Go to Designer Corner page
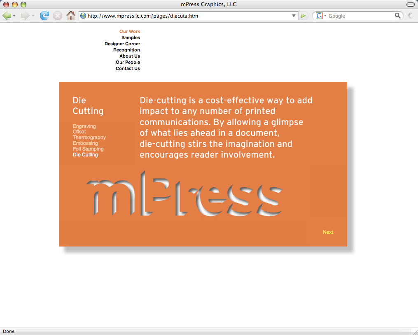The width and height of the screenshot is (418, 335). tap(122, 44)
